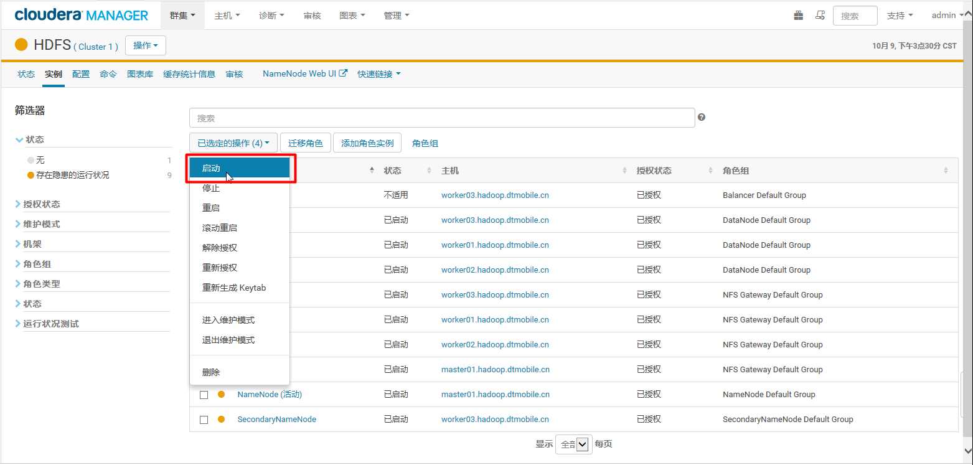The image size is (973, 465).
Task: Open the 图表 menu dropdown
Action: coord(352,16)
